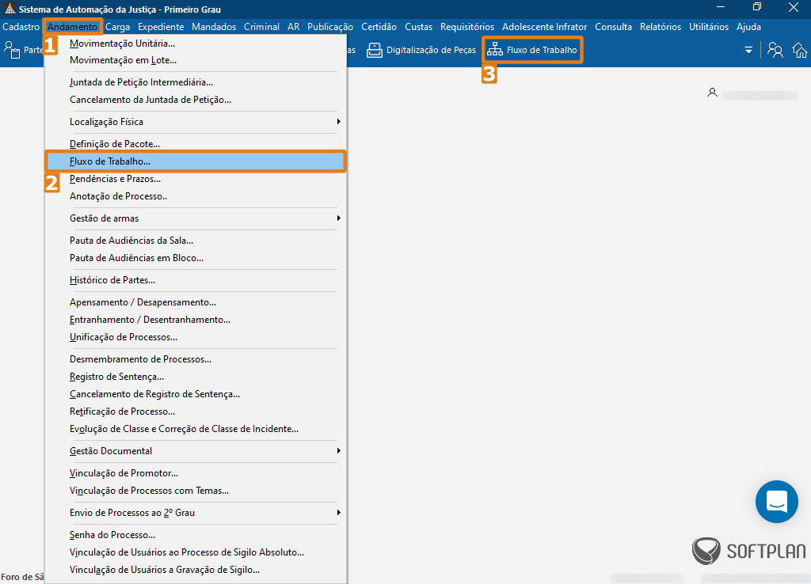Click the home icon in toolbar
811x584 pixels.
[800, 50]
